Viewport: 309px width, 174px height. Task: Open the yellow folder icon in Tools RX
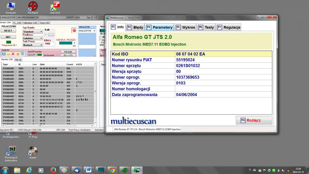point(8,54)
